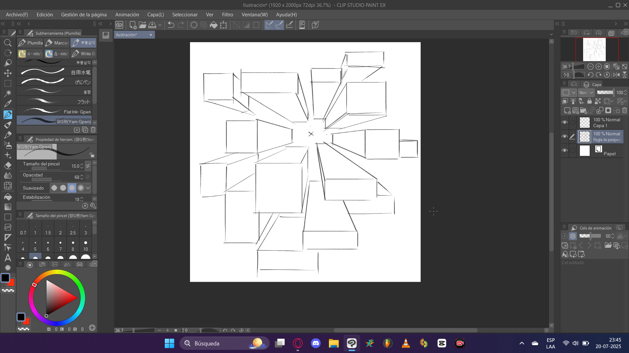Switch to the Ilustración canvas tab
This screenshot has width=629, height=353.
tap(134, 35)
